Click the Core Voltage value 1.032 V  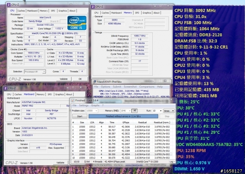coord(59,29)
